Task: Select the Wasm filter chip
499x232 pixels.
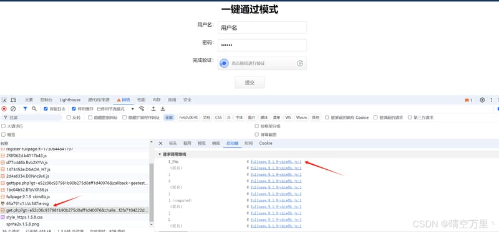Action: click(301, 118)
